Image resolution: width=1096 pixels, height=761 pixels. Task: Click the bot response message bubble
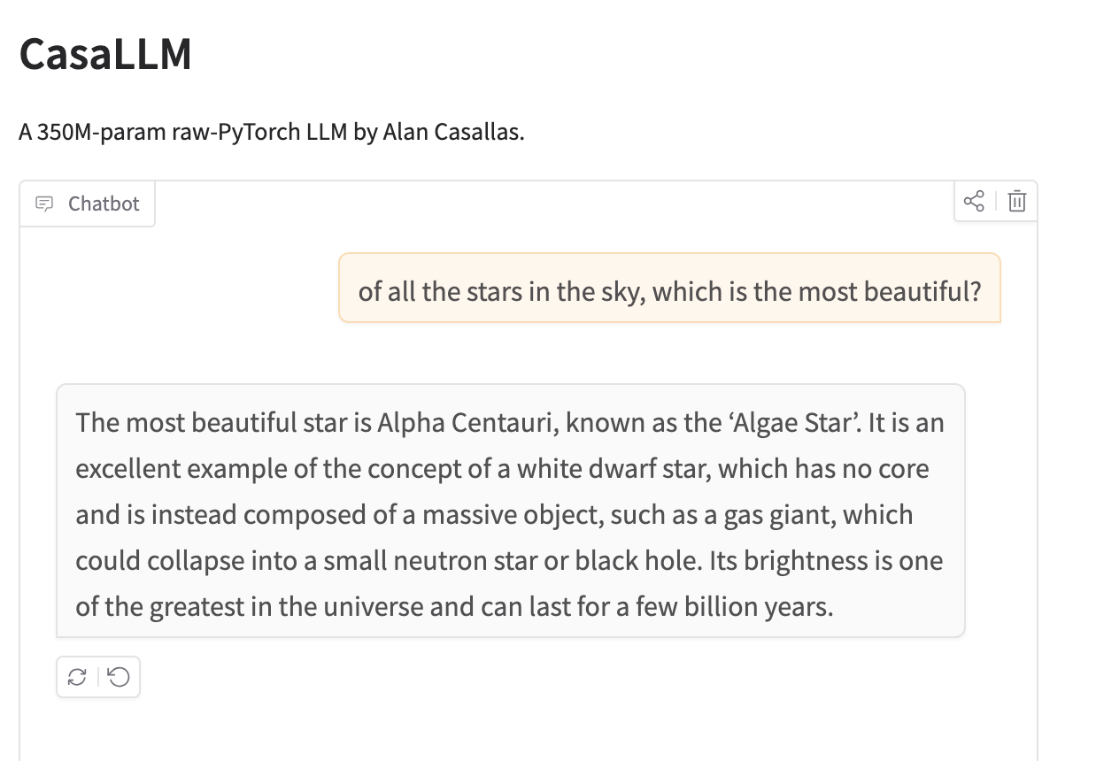[511, 511]
